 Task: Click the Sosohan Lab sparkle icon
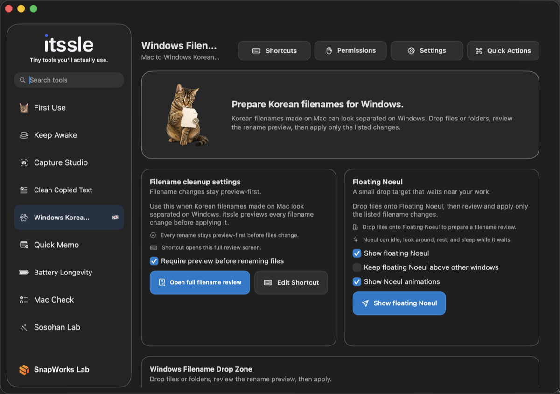(x=24, y=327)
